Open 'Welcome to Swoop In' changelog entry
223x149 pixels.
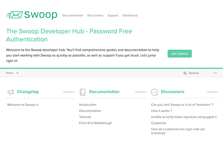[23, 105]
